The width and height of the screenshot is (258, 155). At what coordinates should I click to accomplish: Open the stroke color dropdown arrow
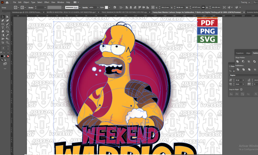point(25,7)
